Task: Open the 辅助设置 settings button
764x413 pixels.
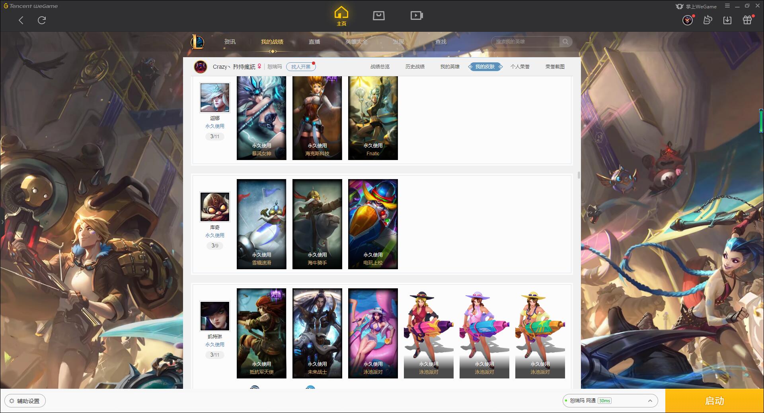Action: [25, 401]
